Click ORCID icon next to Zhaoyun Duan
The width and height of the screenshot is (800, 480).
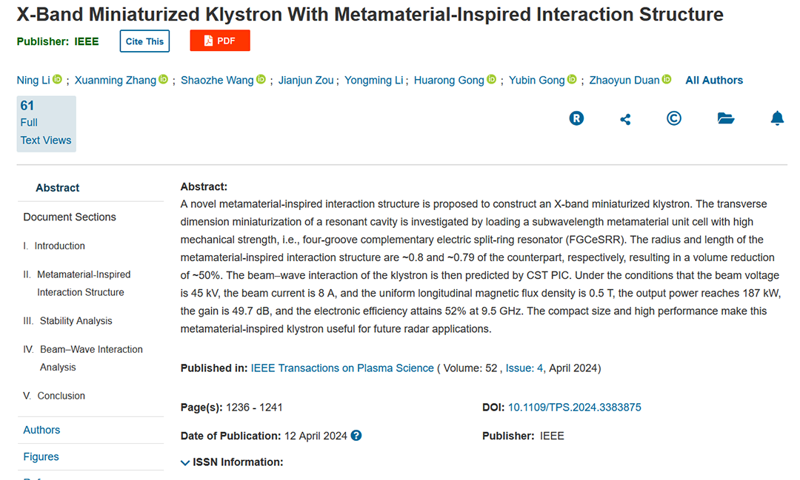[667, 80]
